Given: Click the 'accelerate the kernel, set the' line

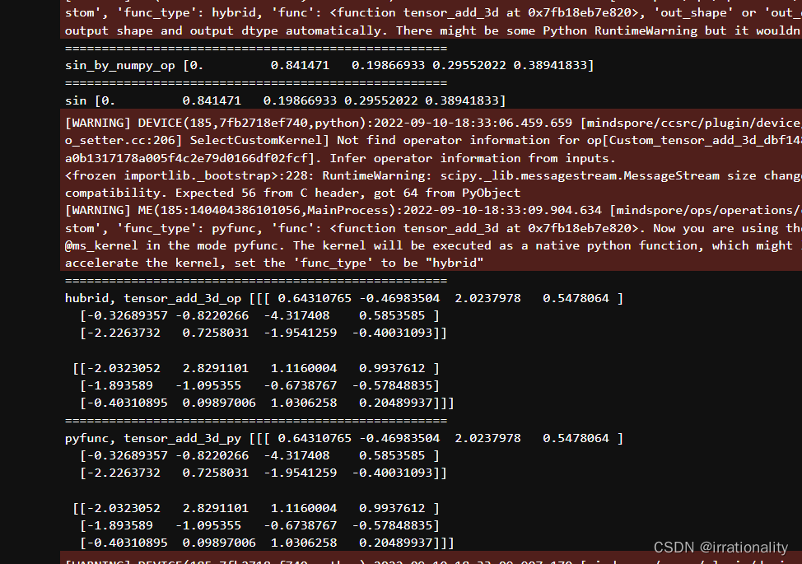Looking at the screenshot, I should [274, 263].
